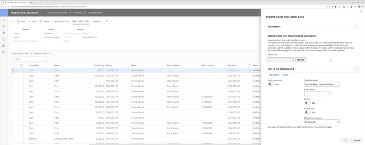Toggle the Critical Job switch

(307, 112)
